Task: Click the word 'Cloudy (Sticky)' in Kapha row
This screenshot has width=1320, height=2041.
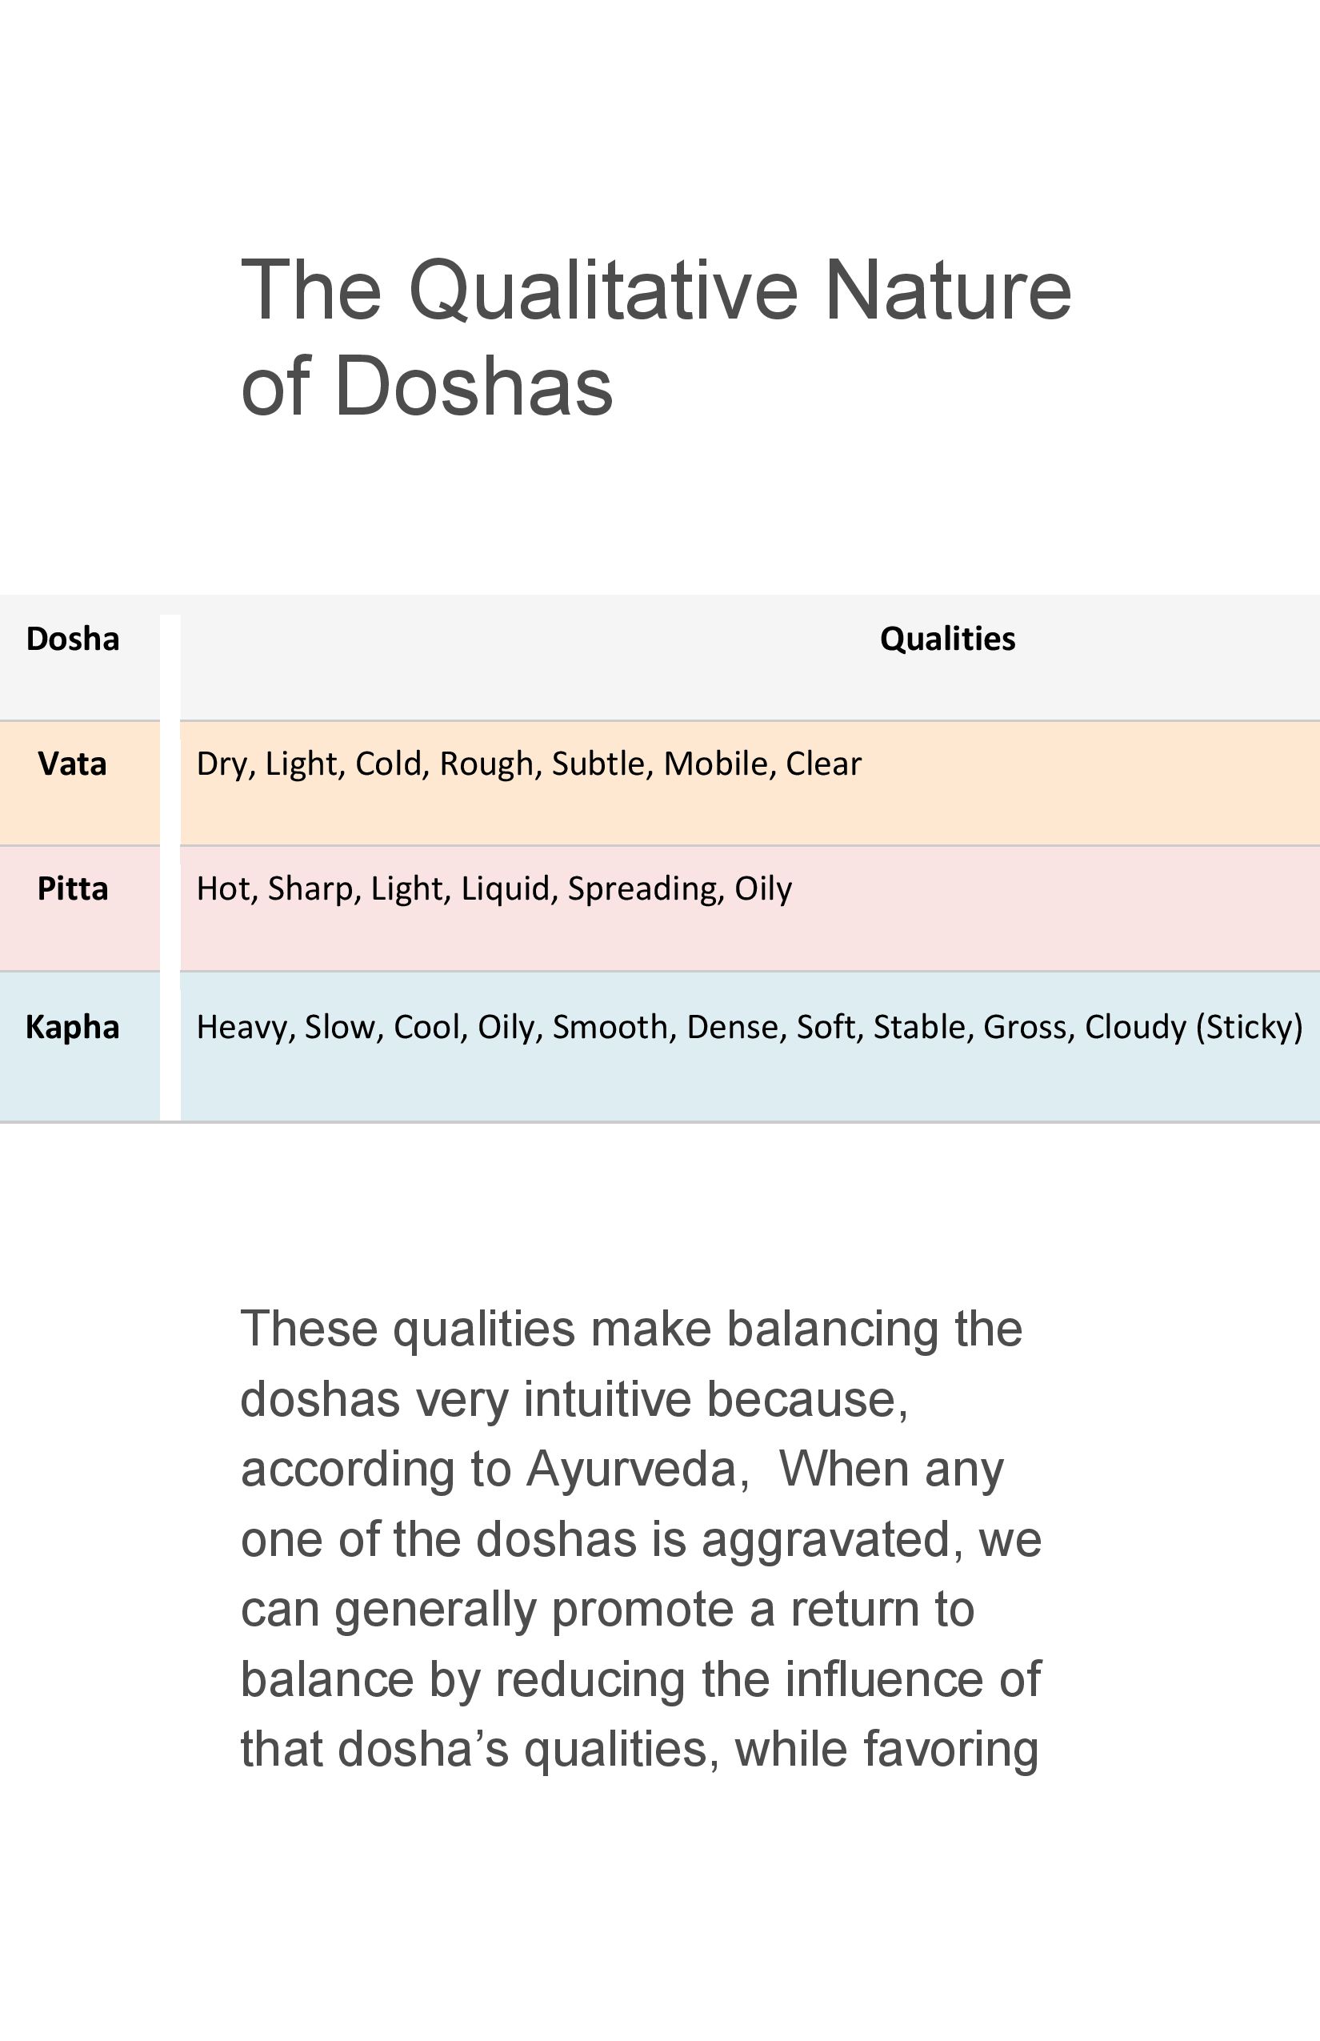Action: tap(1194, 1028)
